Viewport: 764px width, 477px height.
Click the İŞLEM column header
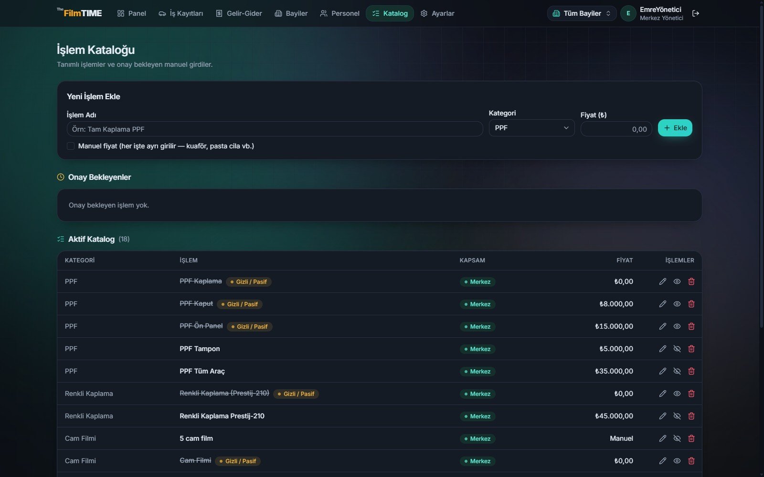pos(189,260)
